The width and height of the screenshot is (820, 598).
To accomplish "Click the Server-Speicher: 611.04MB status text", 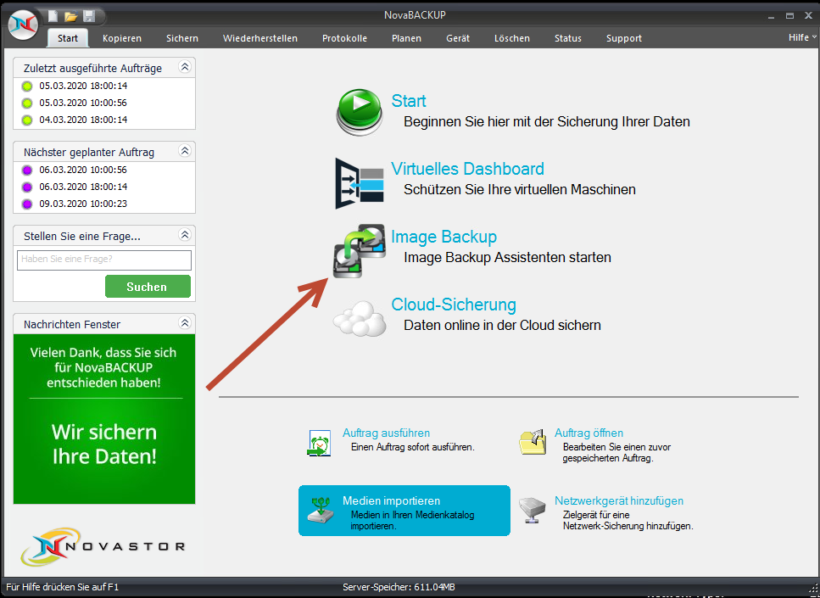I will coord(399,587).
